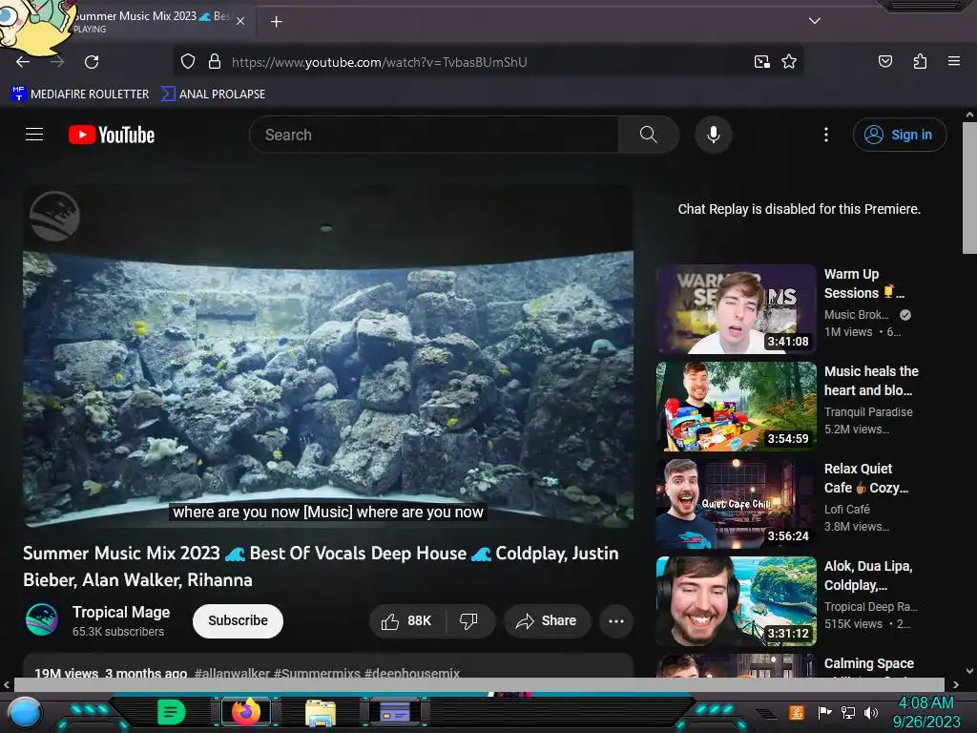Viewport: 977px width, 733px height.
Task: Open the Relax Quiet Cafe title link
Action: (x=866, y=478)
